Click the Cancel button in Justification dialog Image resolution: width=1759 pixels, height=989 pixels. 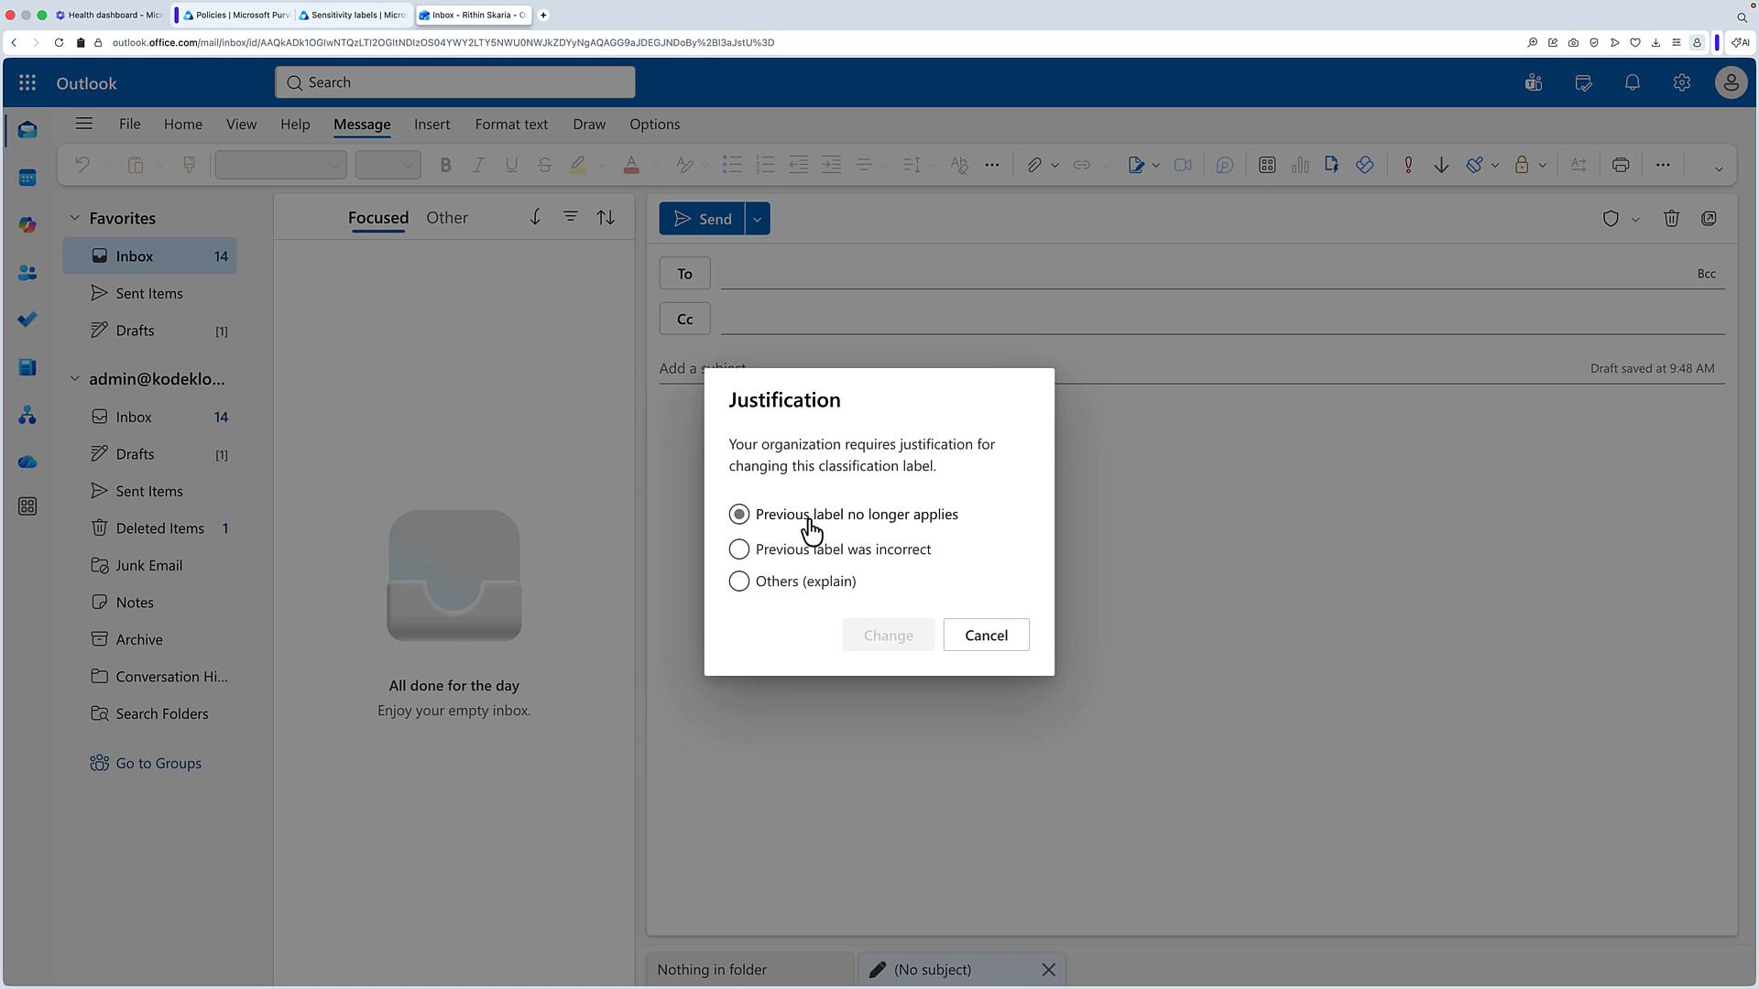point(986,635)
